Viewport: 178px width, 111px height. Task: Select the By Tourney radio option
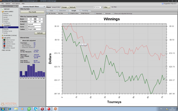coord(47,13)
